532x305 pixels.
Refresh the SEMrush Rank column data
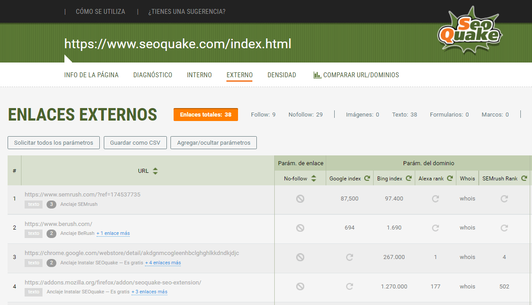point(524,178)
